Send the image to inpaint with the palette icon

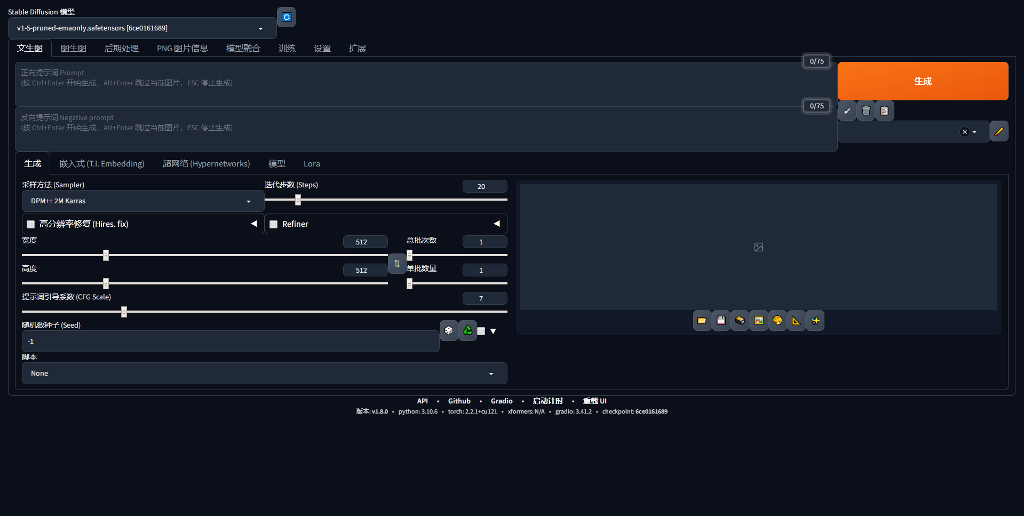tap(777, 321)
